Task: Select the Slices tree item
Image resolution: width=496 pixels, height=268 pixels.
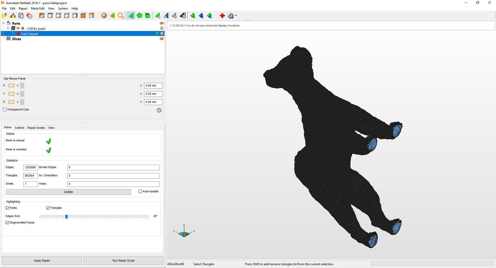Action: point(16,39)
